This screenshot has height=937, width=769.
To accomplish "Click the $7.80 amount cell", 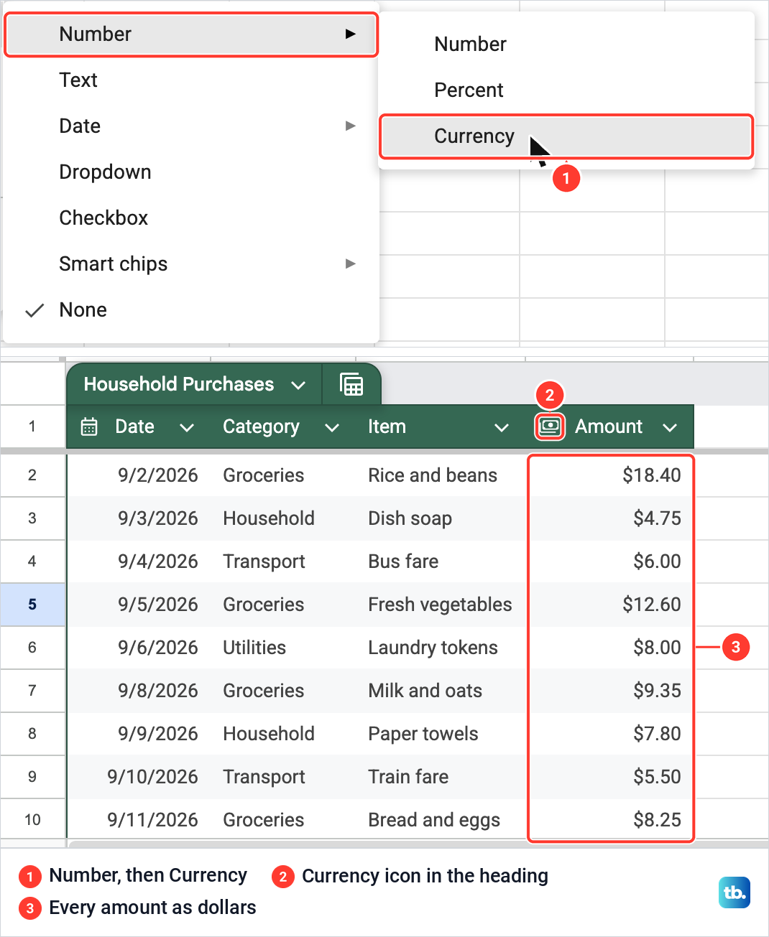I will pos(611,734).
